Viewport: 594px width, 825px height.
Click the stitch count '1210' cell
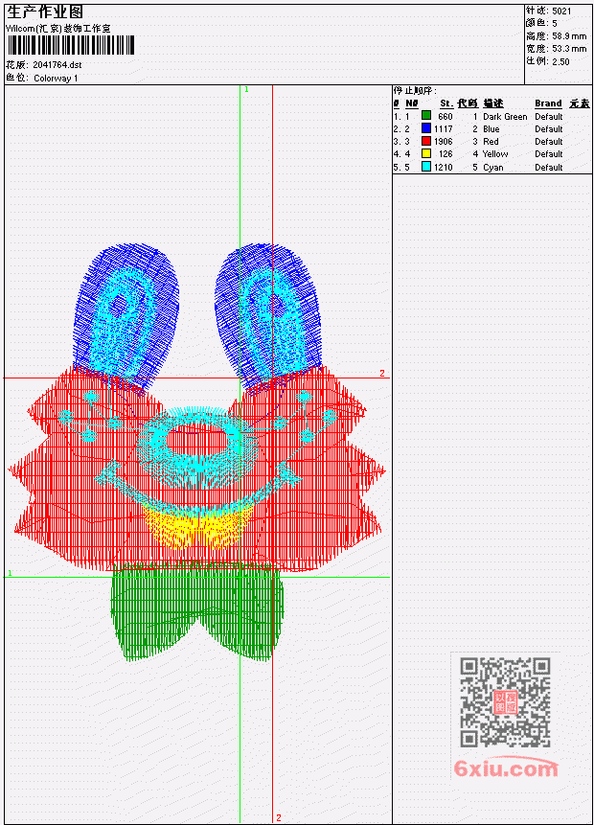click(x=443, y=168)
